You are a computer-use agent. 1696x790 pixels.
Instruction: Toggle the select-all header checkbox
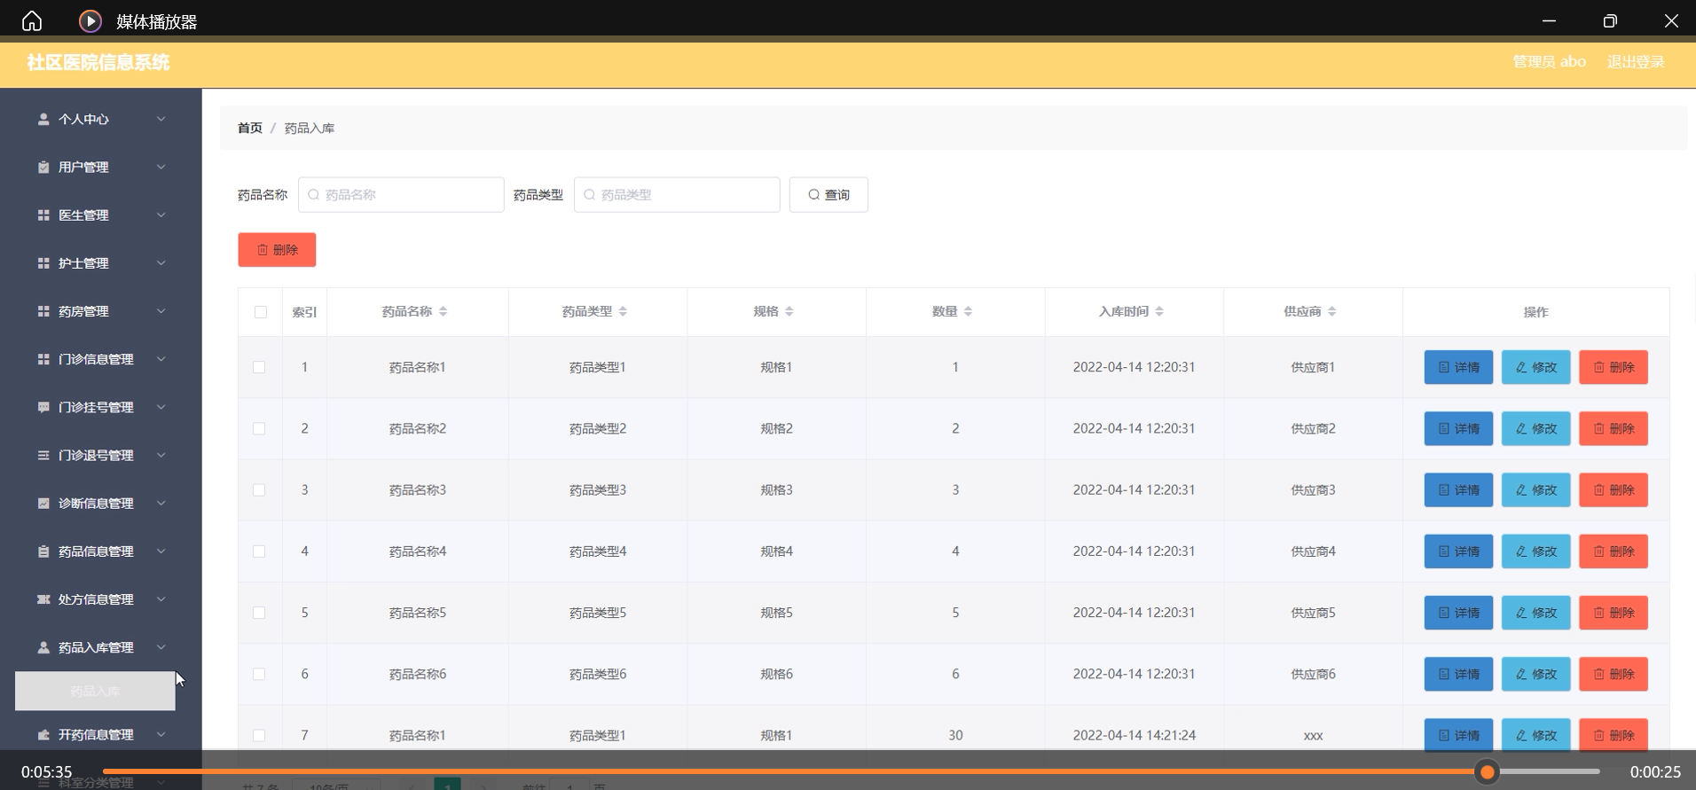[x=260, y=312]
